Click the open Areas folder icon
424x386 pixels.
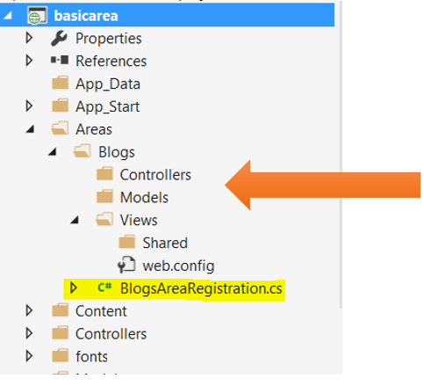point(60,128)
